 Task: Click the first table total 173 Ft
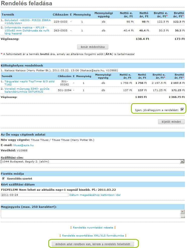tap(179, 39)
